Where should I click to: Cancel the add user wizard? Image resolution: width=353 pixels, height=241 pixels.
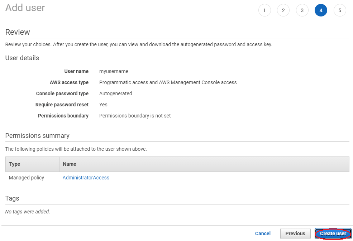tap(263, 233)
